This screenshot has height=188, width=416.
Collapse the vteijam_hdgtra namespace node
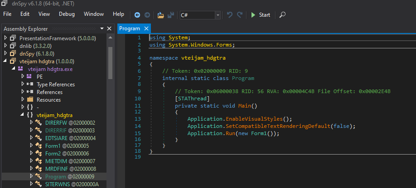pos(21,115)
